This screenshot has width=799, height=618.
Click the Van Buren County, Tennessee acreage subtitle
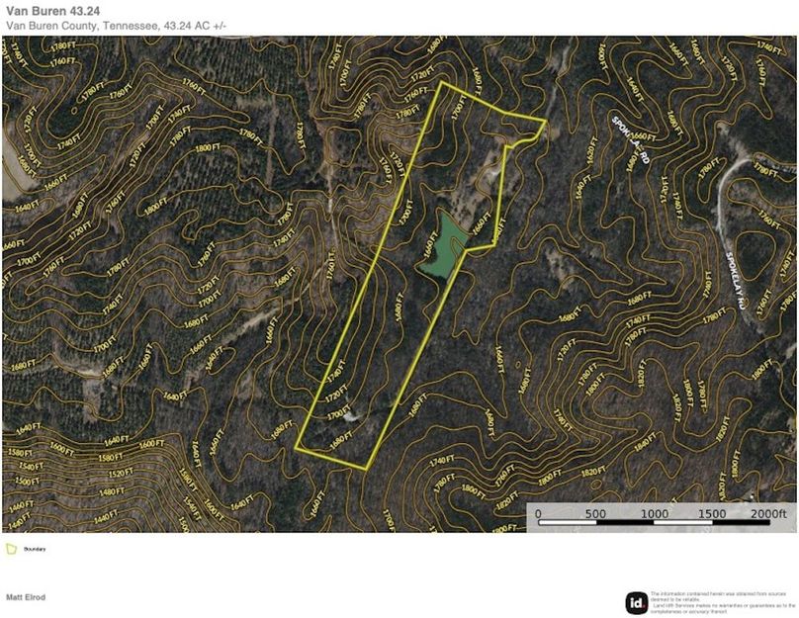click(116, 25)
